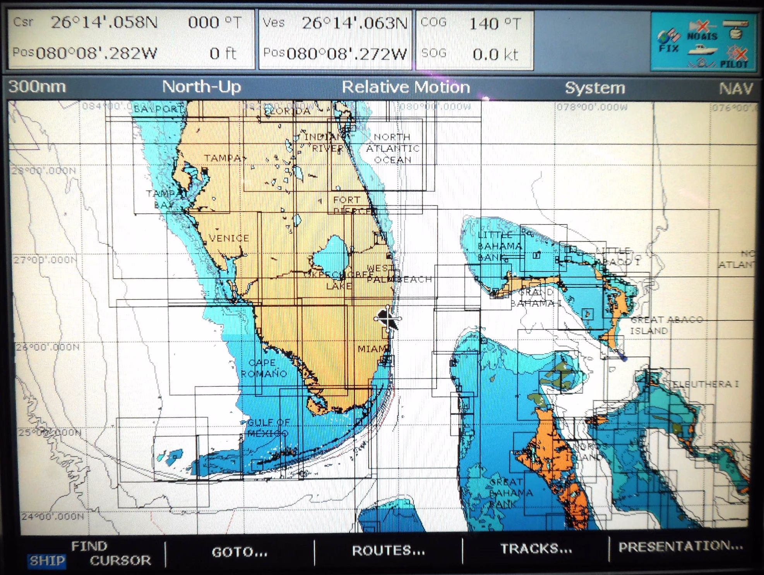Click the Miami label on the chart

point(372,349)
